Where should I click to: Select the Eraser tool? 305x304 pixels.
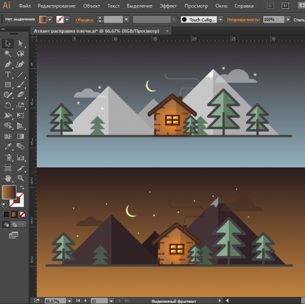click(x=20, y=94)
